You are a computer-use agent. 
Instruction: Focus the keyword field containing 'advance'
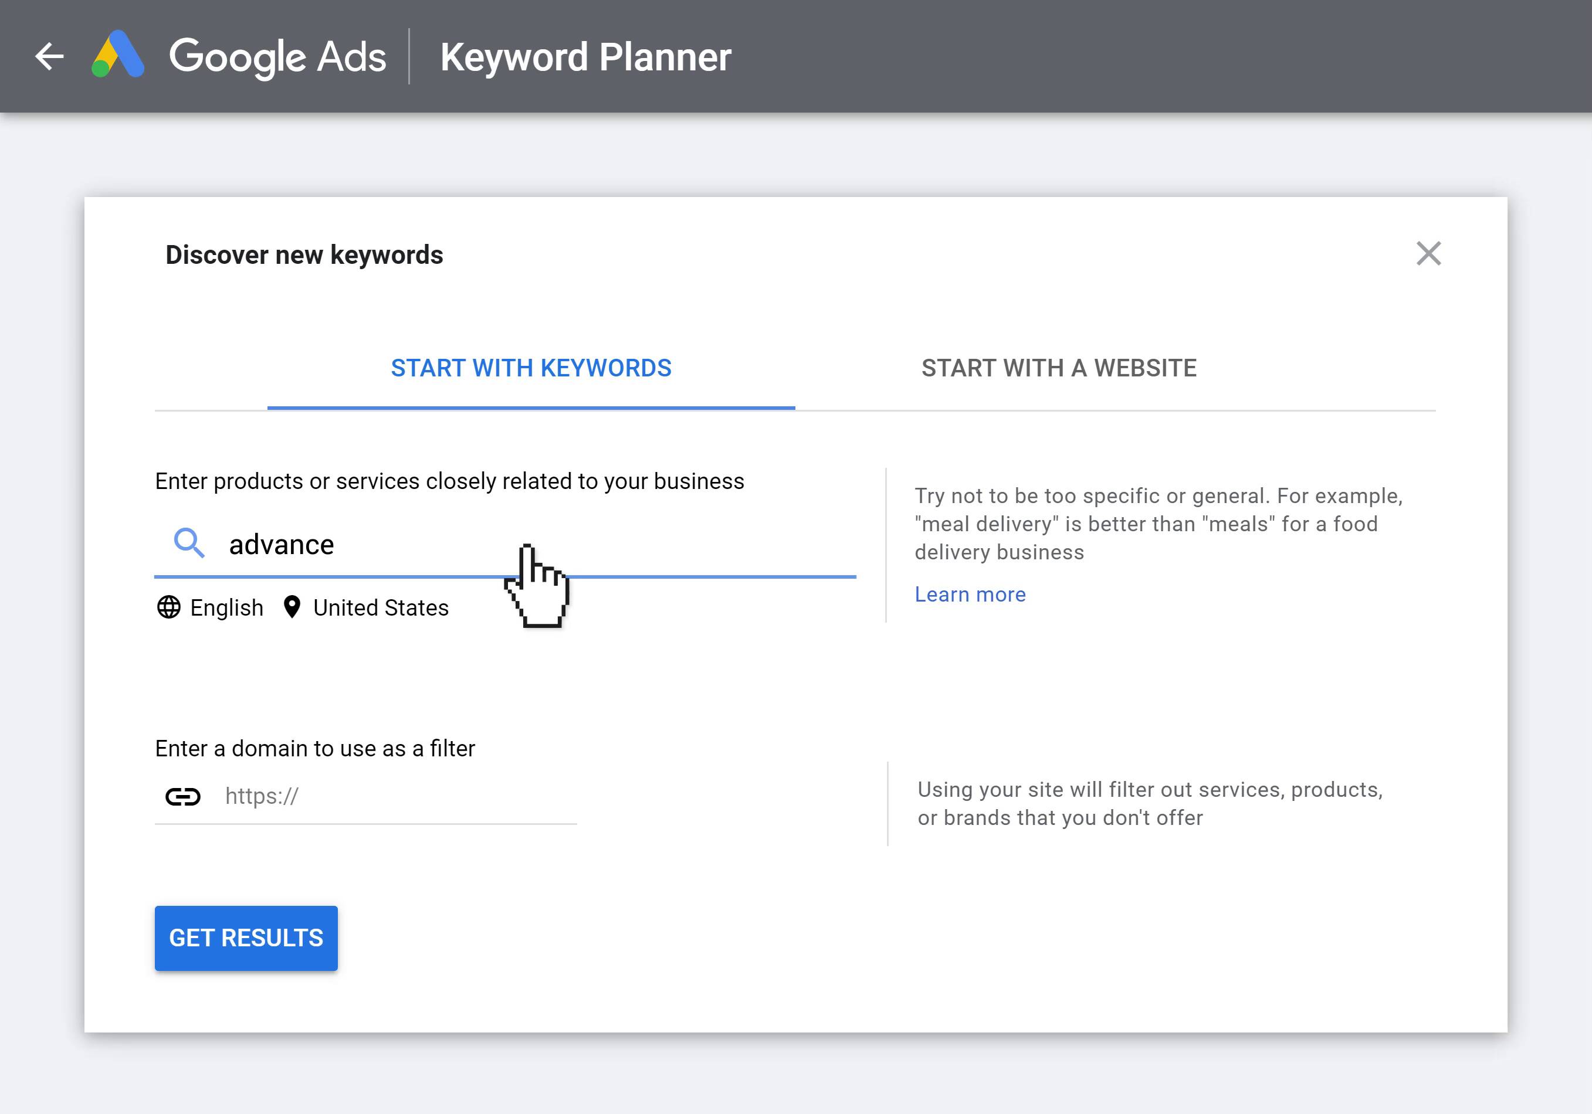[x=416, y=545]
